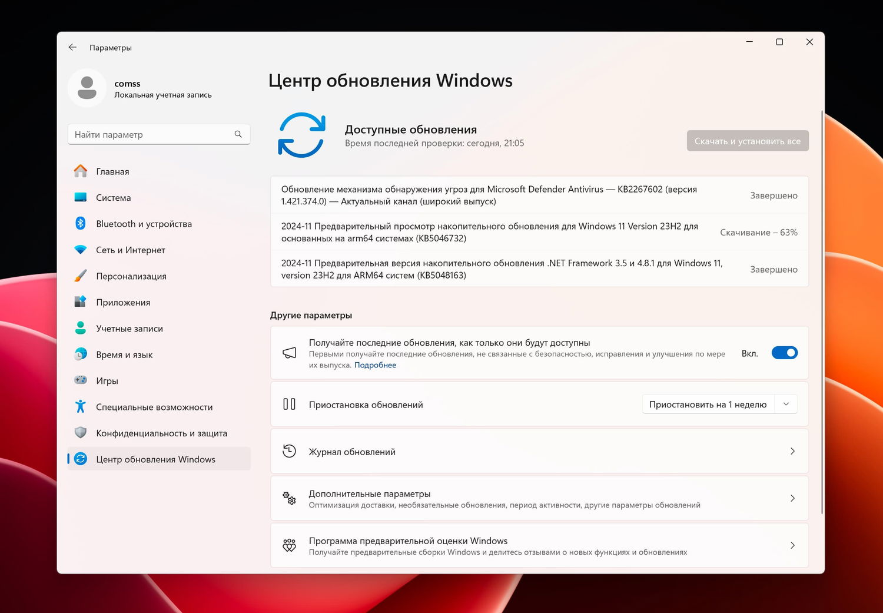Click the Время и язык globe clock icon
The width and height of the screenshot is (883, 613).
click(81, 354)
